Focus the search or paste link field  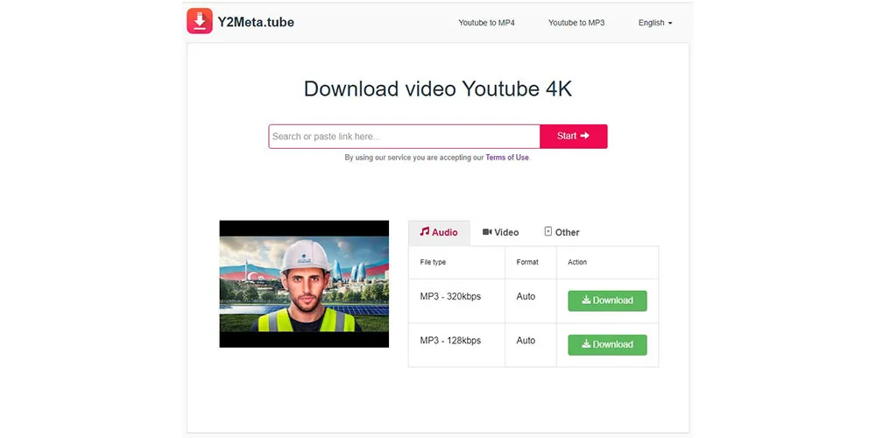(404, 137)
